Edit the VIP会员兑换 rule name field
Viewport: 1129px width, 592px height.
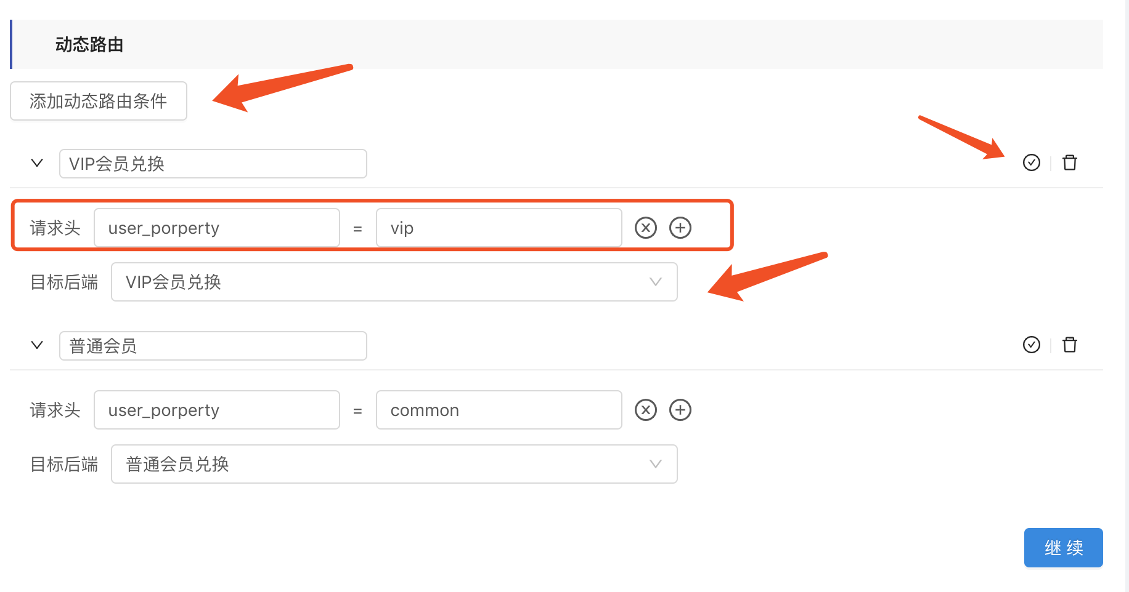coord(213,164)
